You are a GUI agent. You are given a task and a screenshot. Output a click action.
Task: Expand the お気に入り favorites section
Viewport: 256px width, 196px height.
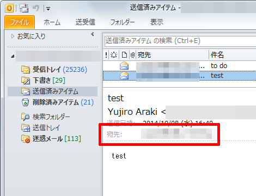pos(13,36)
